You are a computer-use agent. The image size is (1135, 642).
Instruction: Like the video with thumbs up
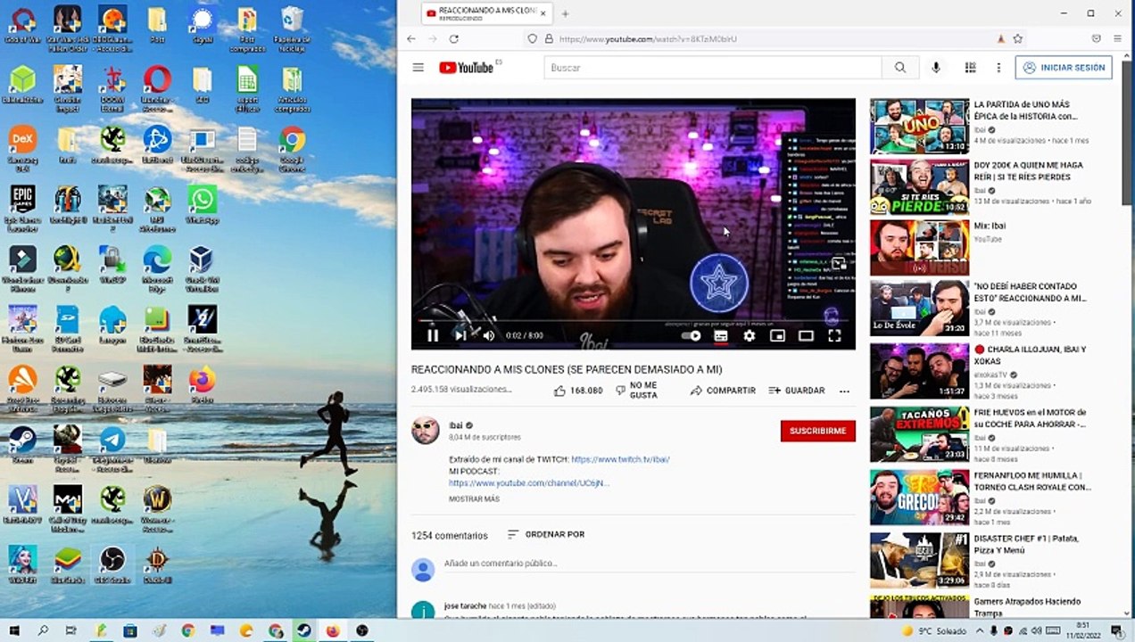coord(577,391)
